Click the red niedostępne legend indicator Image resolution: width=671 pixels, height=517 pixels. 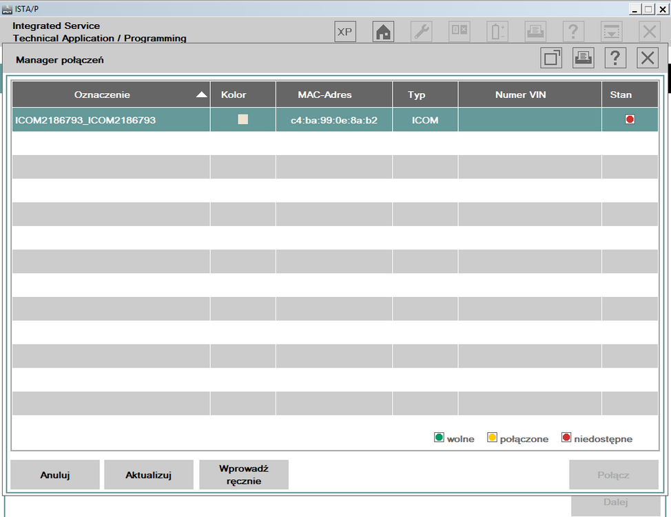(x=566, y=437)
